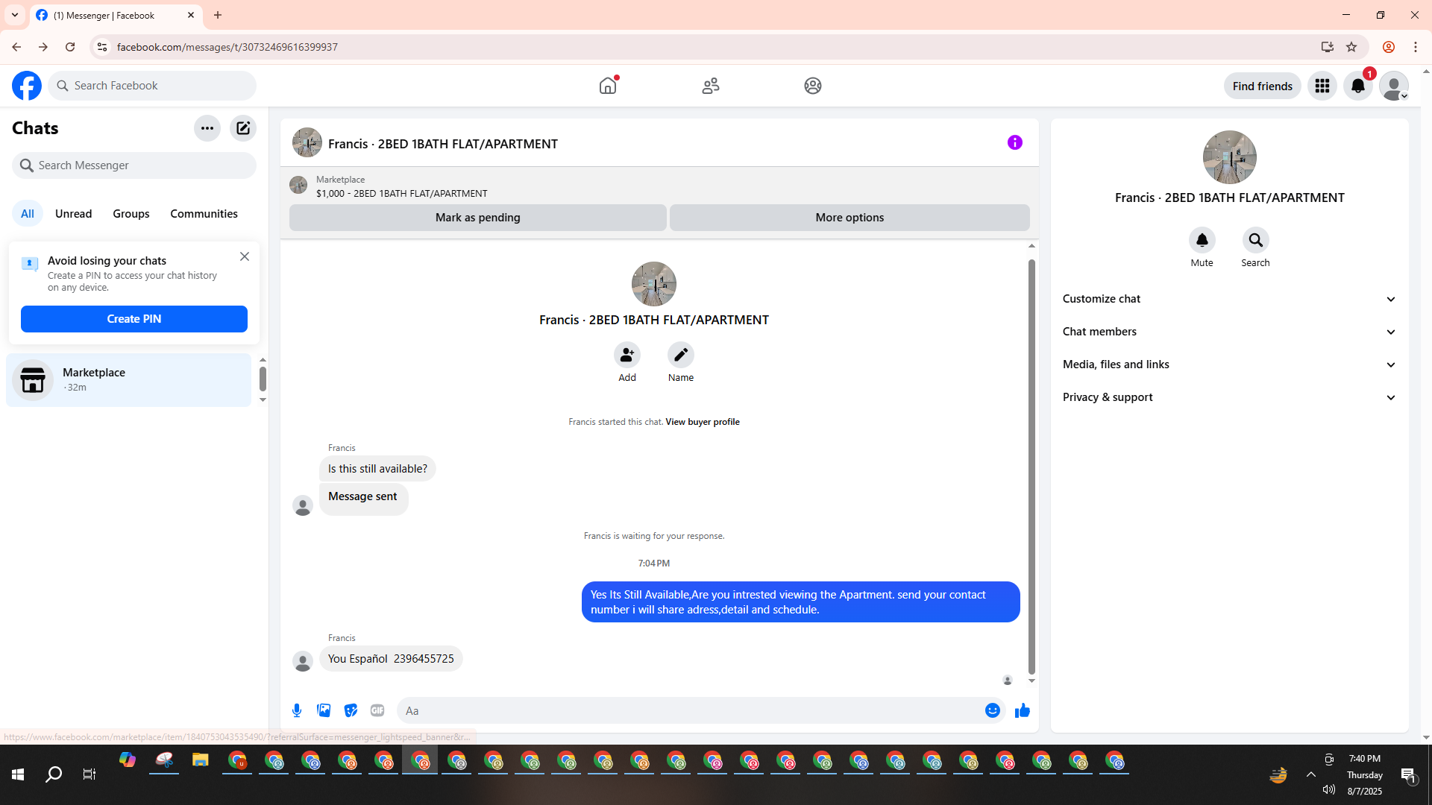Click the Search Facebook field
This screenshot has width=1432, height=805.
pyautogui.click(x=152, y=86)
